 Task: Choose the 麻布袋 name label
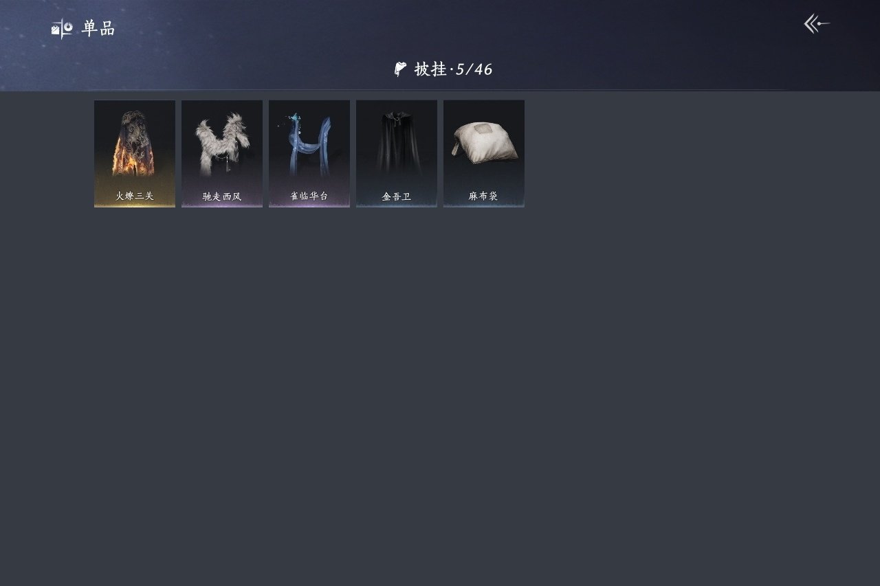[x=483, y=196]
